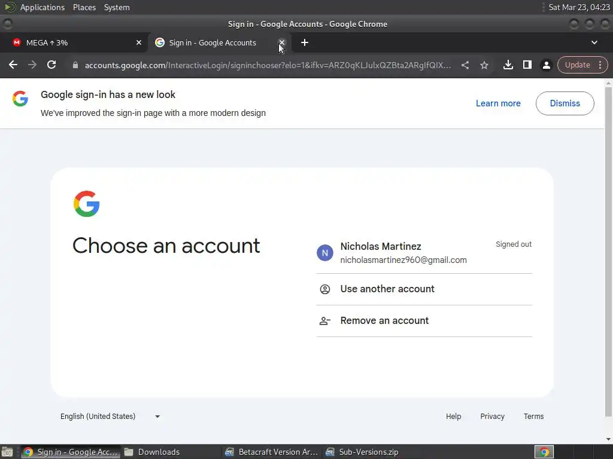This screenshot has width=613, height=459.
Task: Open the Privacy link
Action: (x=492, y=417)
